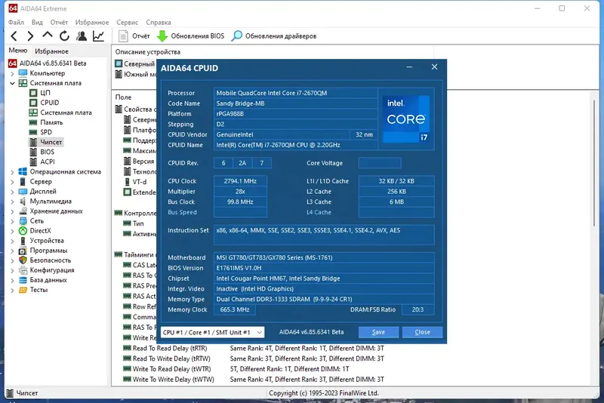Viewport: 604px width, 403px height.
Task: Open the CPU #1 / Core #1 dropdown
Action: click(213, 332)
